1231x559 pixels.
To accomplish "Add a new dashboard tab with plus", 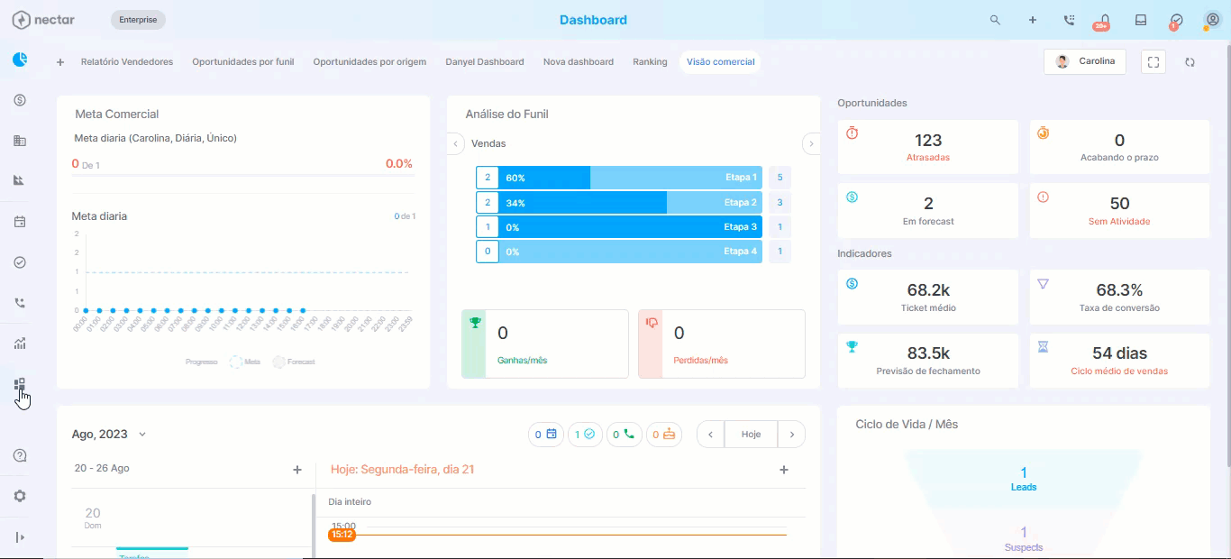I will 60,62.
